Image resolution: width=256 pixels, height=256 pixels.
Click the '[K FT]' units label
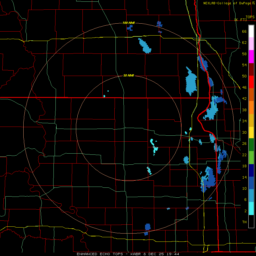click(240, 20)
